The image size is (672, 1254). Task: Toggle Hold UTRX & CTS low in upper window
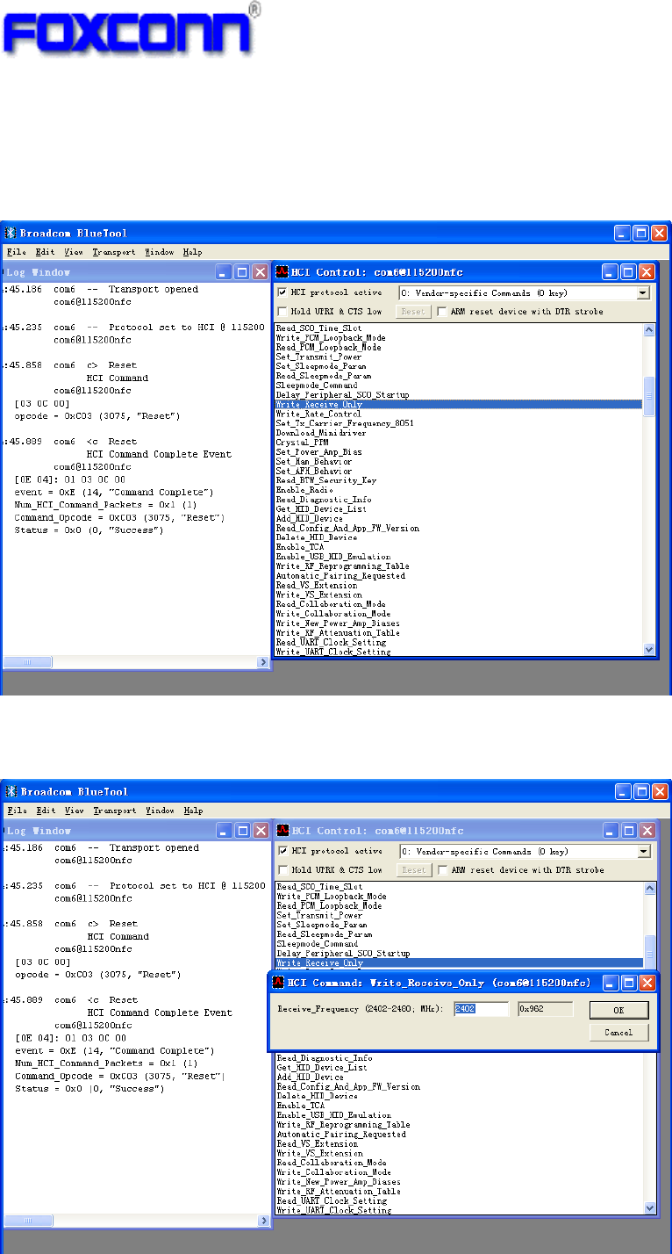pyautogui.click(x=282, y=311)
